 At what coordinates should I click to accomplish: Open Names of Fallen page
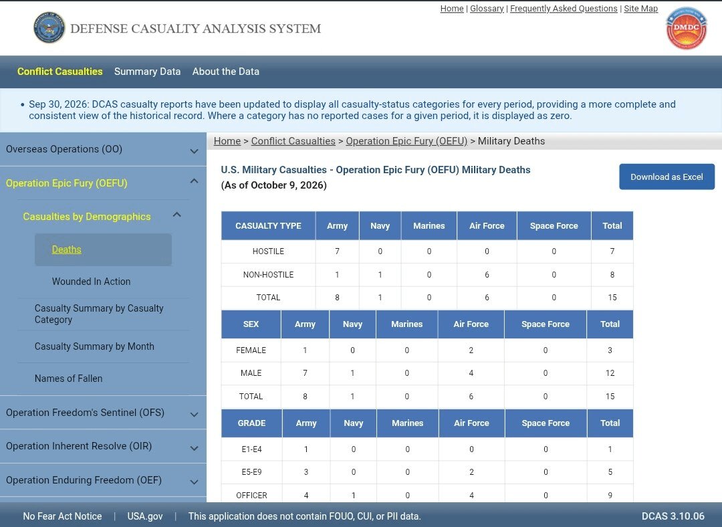click(69, 379)
